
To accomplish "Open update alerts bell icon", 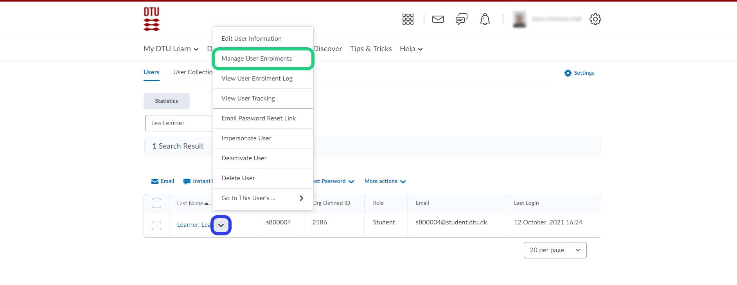I will pyautogui.click(x=485, y=19).
